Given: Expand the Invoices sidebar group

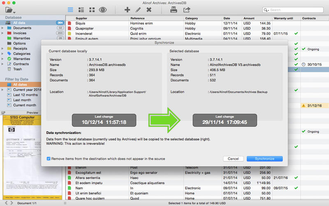Looking at the screenshot, I should (2, 33).
